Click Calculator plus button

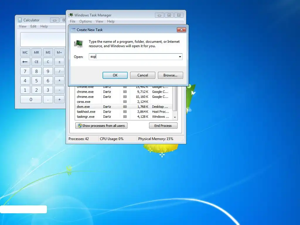[x=59, y=99]
